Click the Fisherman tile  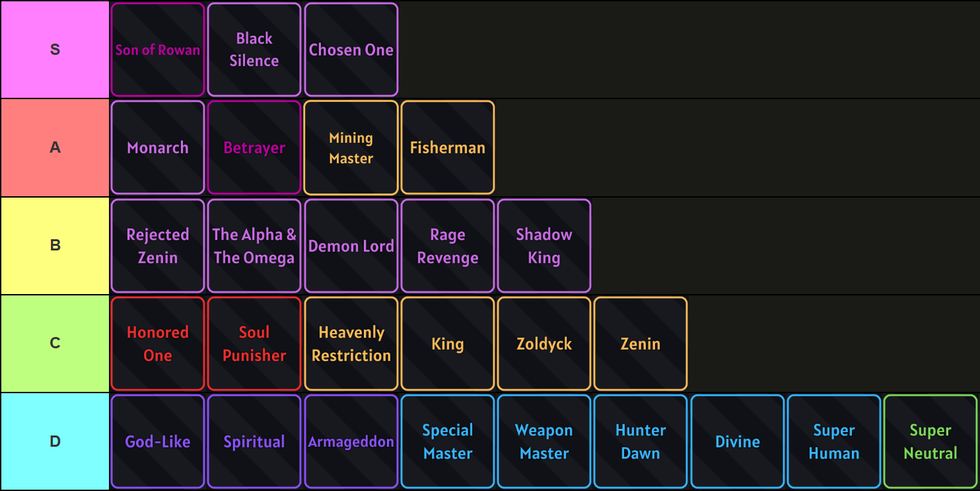pos(448,147)
